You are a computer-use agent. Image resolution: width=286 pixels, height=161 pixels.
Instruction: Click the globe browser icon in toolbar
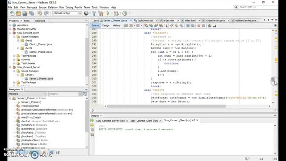[86, 13]
